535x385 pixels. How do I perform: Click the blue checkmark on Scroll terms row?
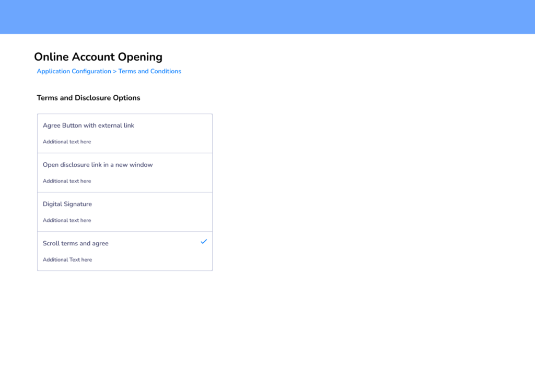204,242
